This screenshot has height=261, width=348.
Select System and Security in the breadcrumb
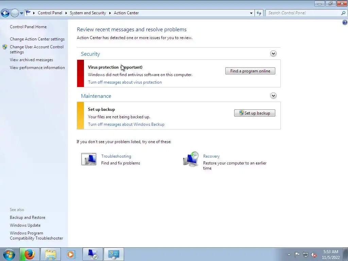point(88,13)
